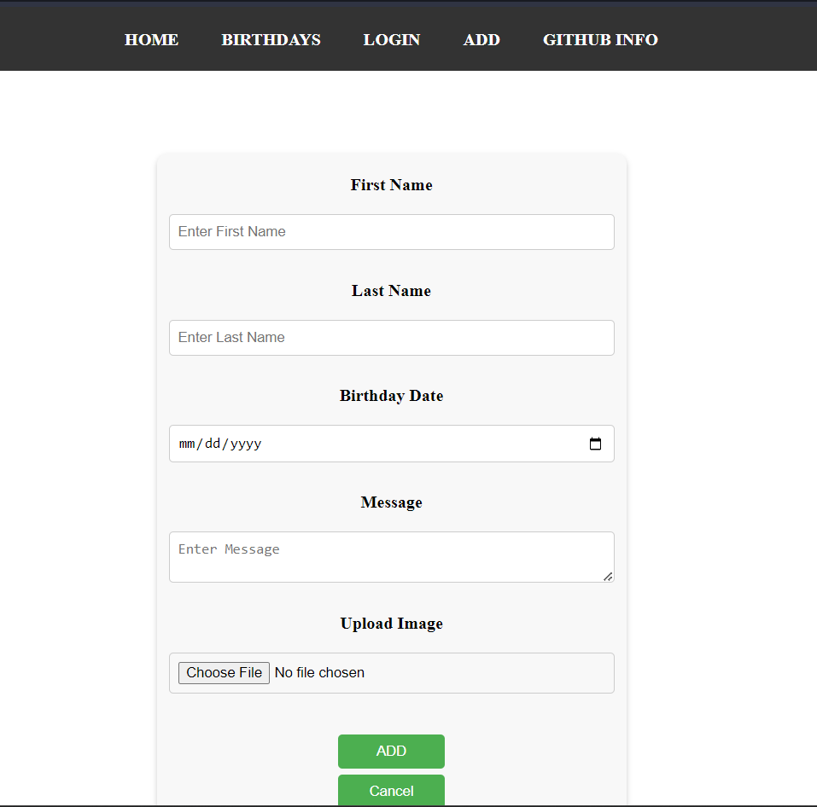Navigate to LOGIN in the top bar
The width and height of the screenshot is (817, 807).
[x=391, y=40]
